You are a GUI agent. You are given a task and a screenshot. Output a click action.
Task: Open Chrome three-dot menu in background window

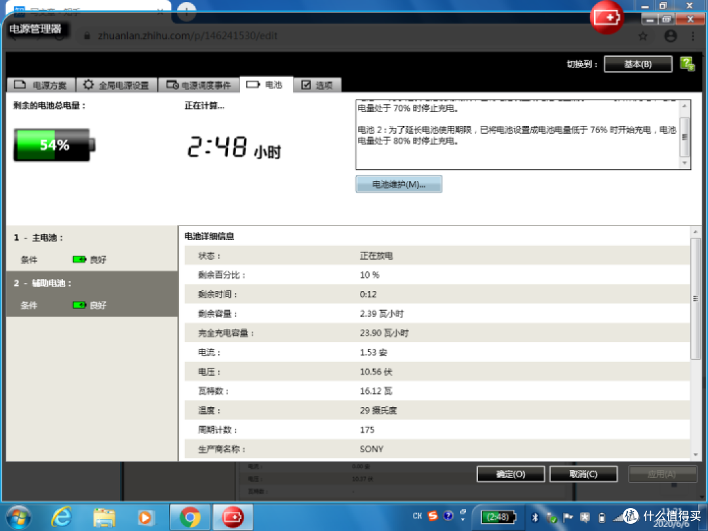(693, 36)
